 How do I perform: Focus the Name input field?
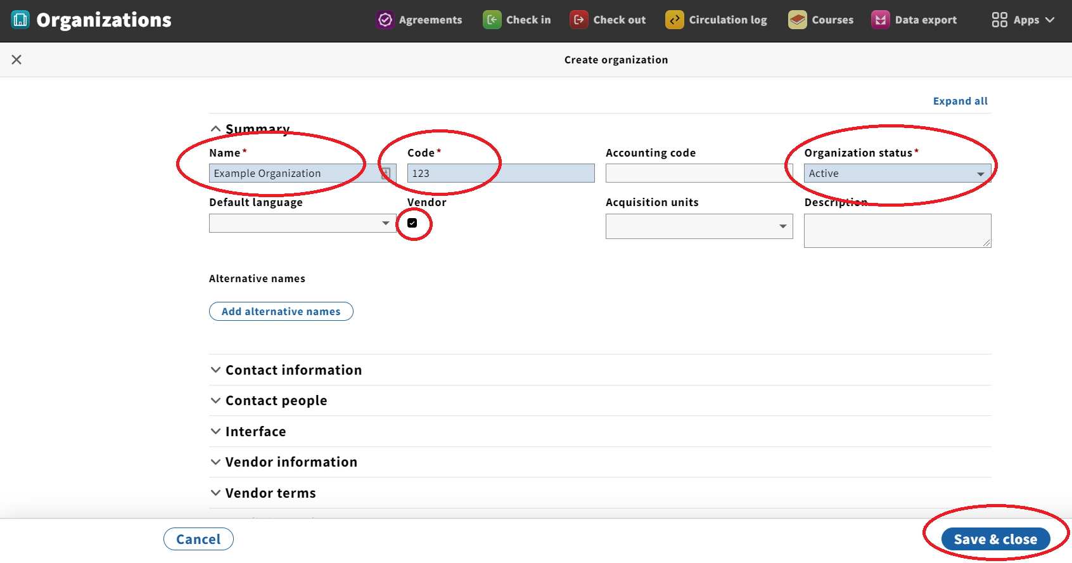tap(303, 173)
